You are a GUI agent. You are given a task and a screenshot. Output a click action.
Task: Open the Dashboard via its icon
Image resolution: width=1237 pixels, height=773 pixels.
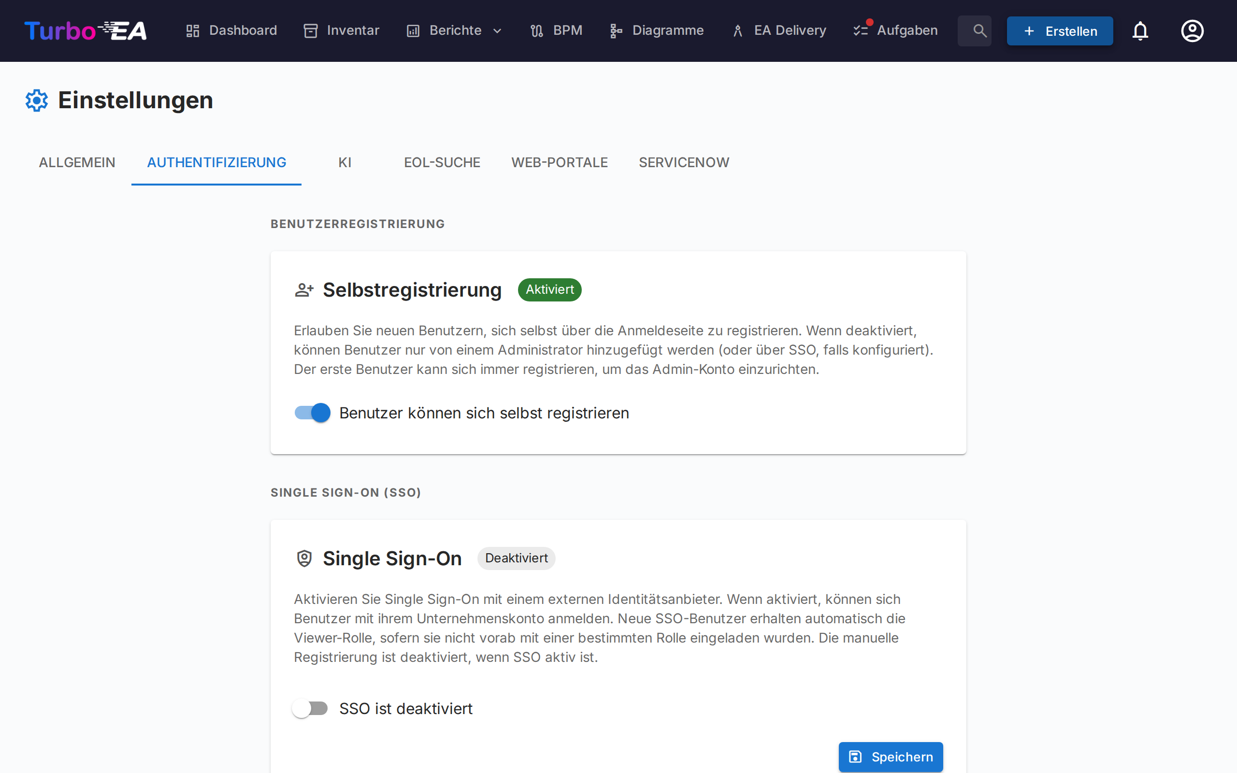pos(192,30)
